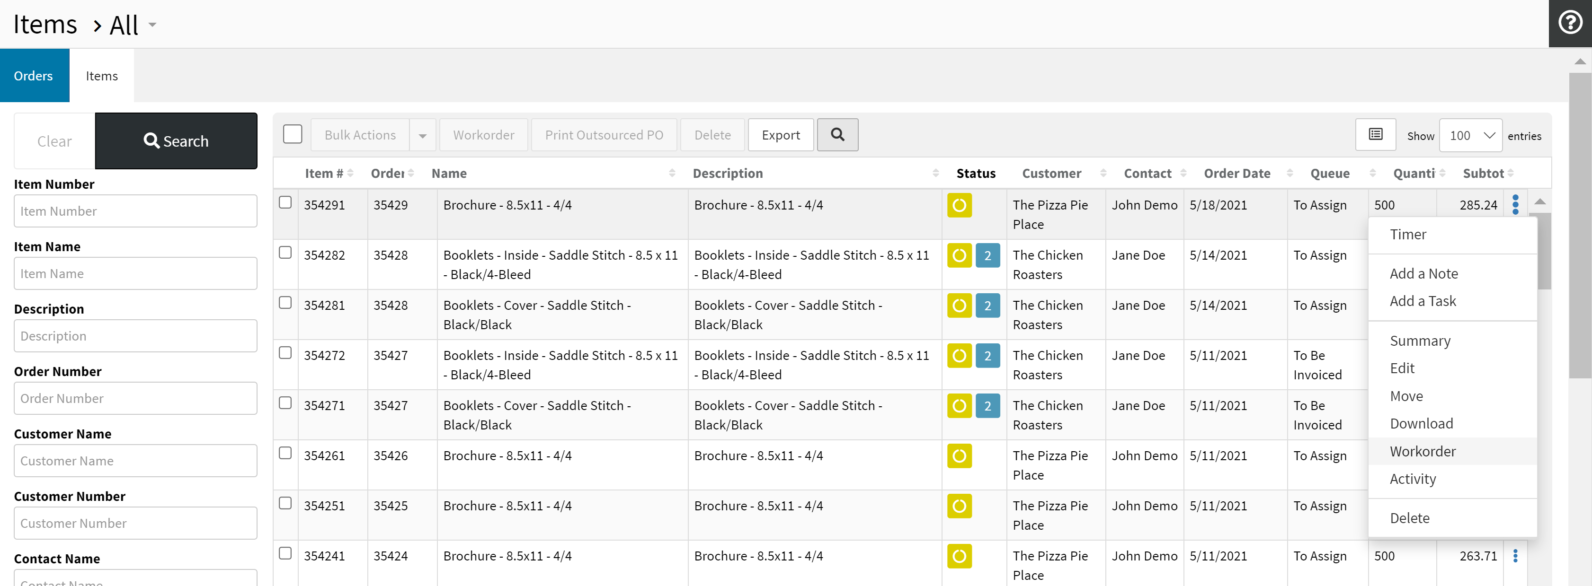
Task: Open three-dot menu for item 354241
Action: pos(1515,556)
